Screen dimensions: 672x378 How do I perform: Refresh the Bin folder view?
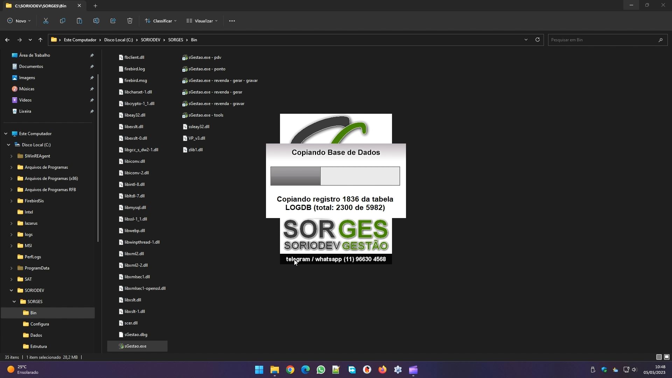coord(538,40)
